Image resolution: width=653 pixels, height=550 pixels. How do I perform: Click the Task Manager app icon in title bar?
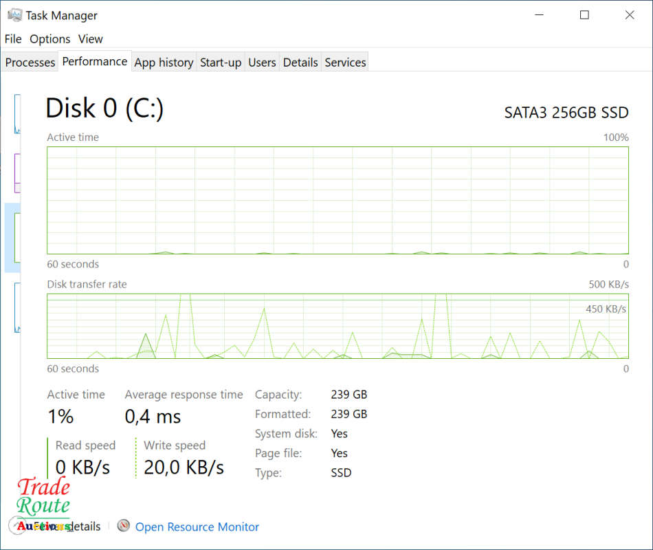pyautogui.click(x=14, y=15)
